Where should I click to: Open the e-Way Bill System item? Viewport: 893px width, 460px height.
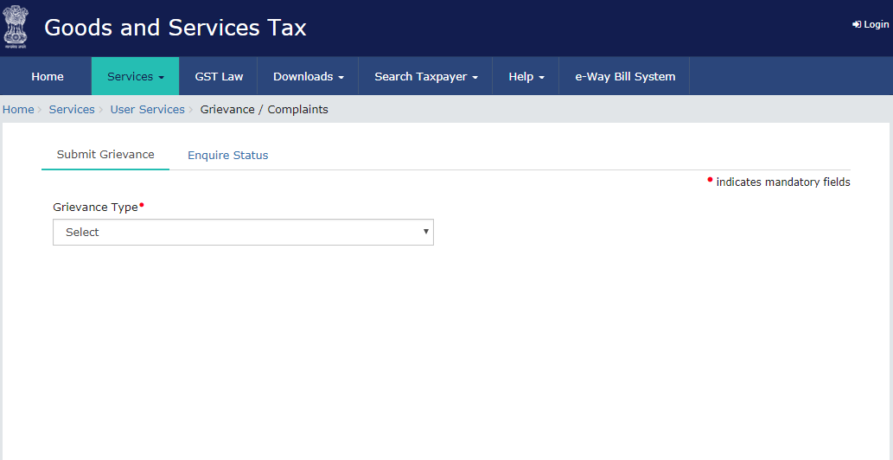coord(625,76)
